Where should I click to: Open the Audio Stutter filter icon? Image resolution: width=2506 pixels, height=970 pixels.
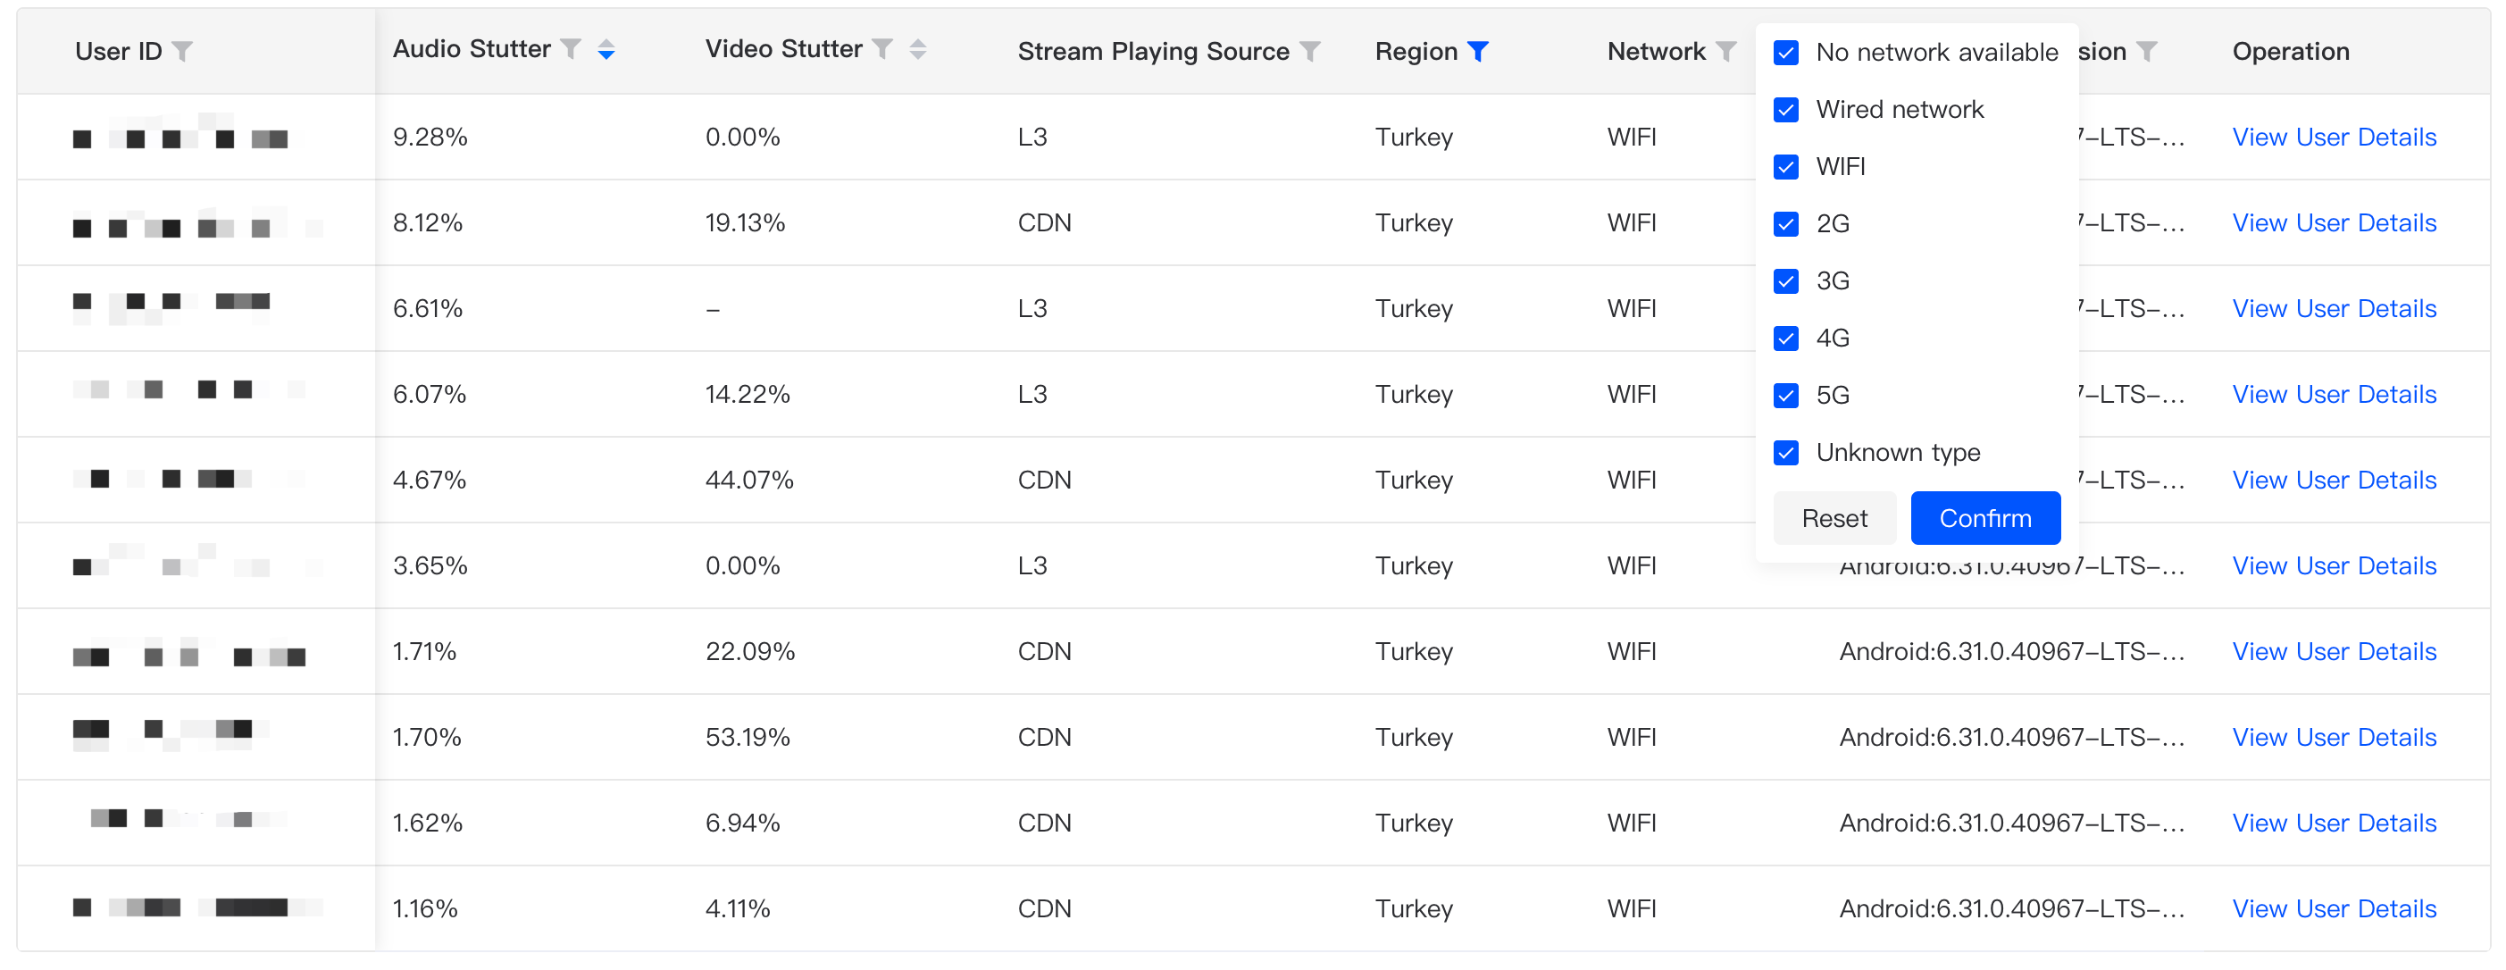click(x=571, y=48)
